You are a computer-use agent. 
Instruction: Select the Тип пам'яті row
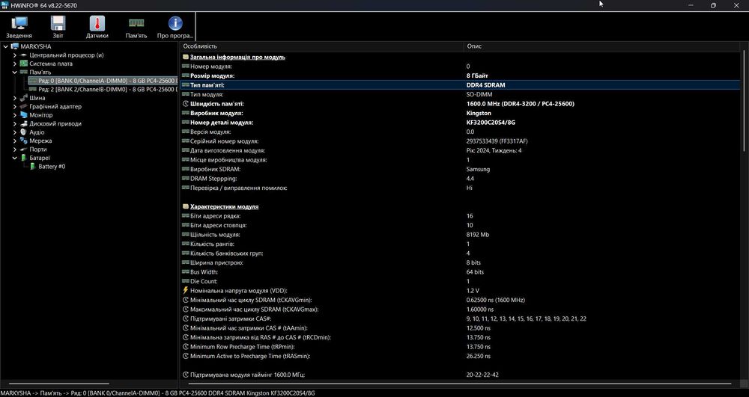[460, 85]
